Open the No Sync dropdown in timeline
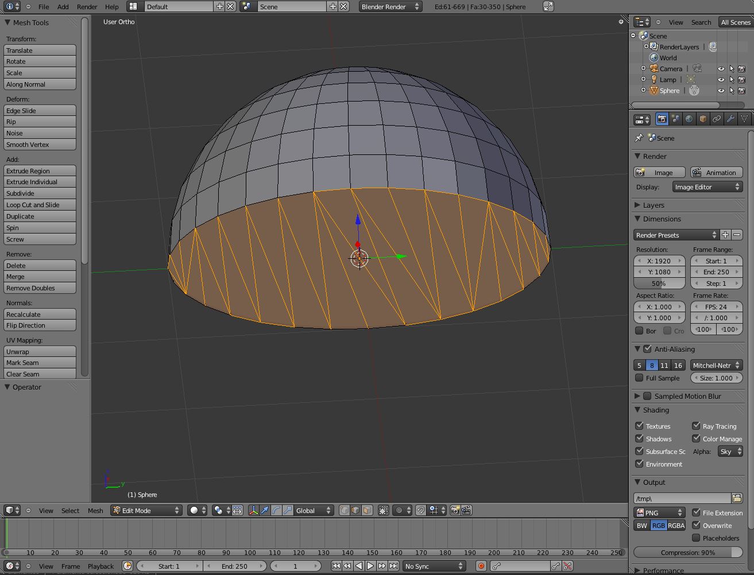 coord(434,566)
